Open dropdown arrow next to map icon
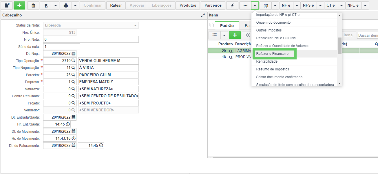378x174 pixels. (275, 5)
